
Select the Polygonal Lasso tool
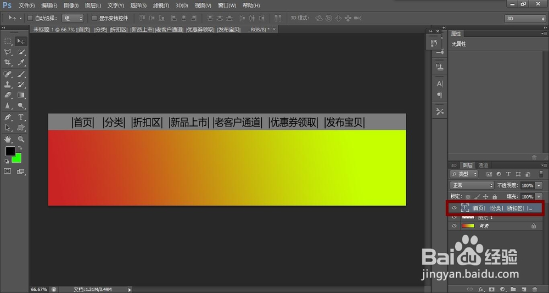click(8, 52)
